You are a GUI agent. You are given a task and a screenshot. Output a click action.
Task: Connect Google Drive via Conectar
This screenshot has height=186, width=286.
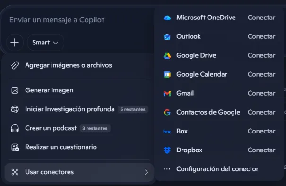261,55
